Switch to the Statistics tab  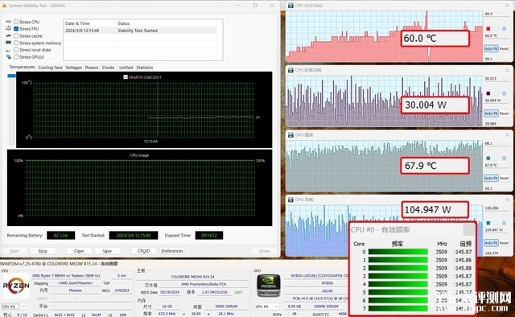pos(145,68)
